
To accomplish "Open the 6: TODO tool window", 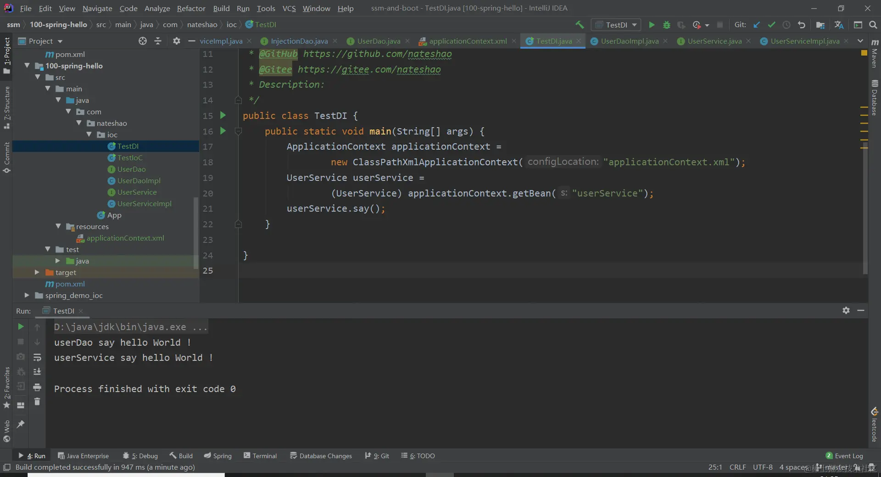I will click(418, 455).
